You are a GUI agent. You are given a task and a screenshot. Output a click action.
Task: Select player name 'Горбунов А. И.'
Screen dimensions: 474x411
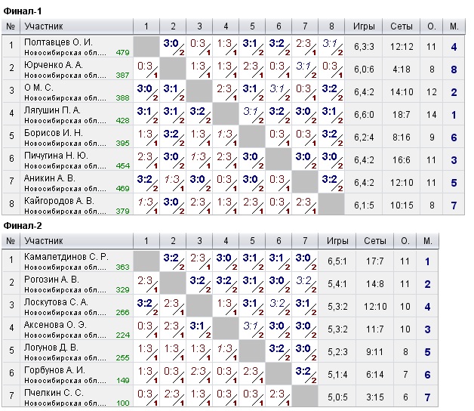(x=54, y=370)
